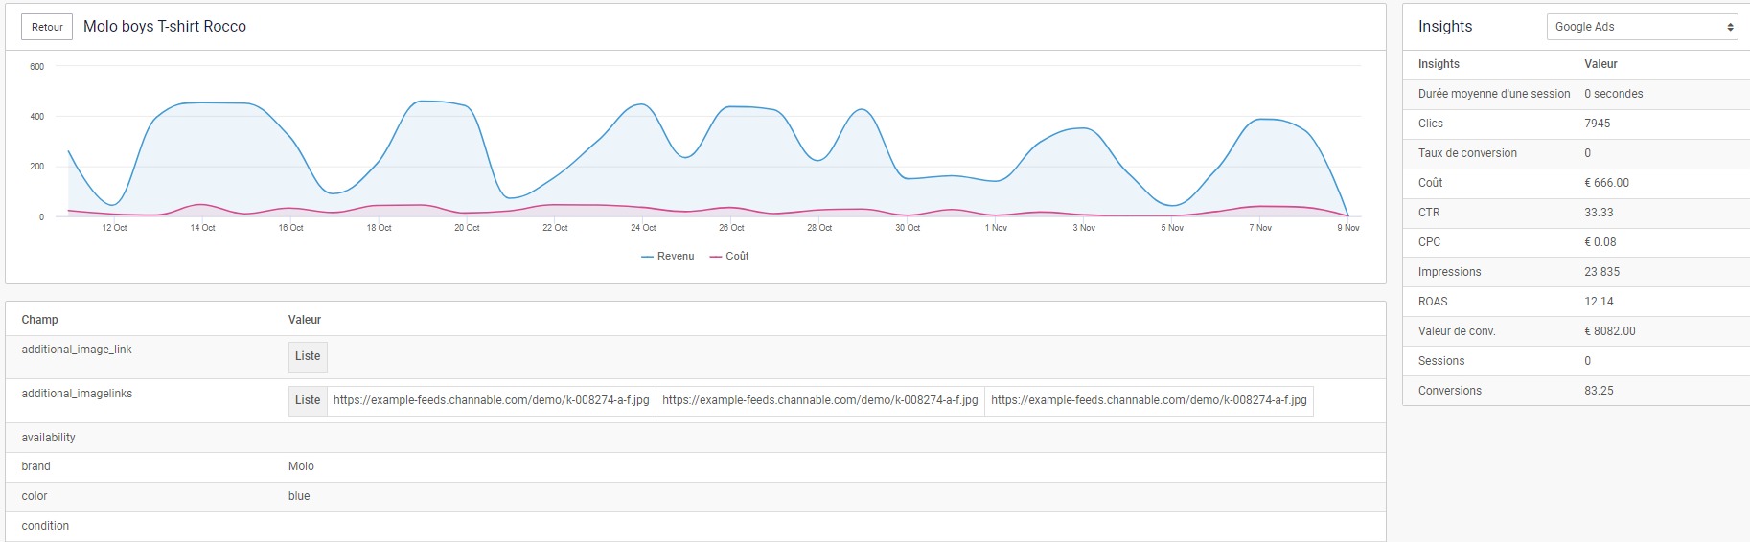This screenshot has width=1750, height=542.
Task: Select the first k-008274-a-f.jpg URL
Action: click(492, 400)
